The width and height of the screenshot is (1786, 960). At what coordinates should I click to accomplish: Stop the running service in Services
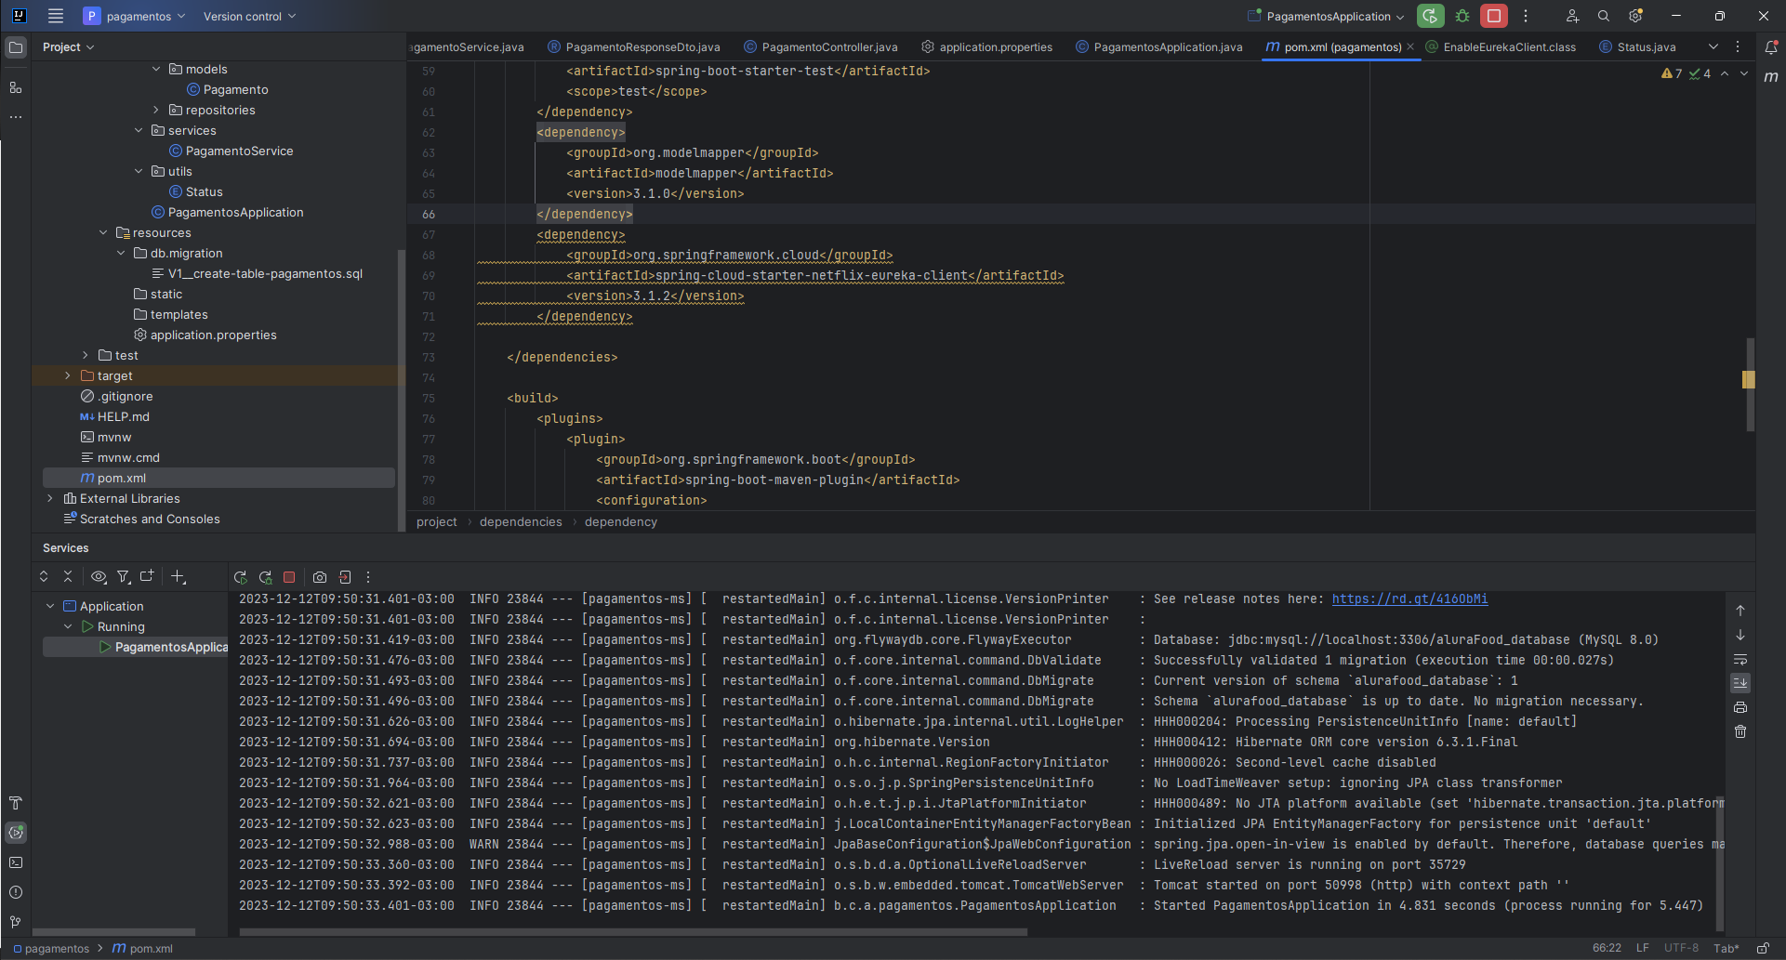[x=289, y=577]
